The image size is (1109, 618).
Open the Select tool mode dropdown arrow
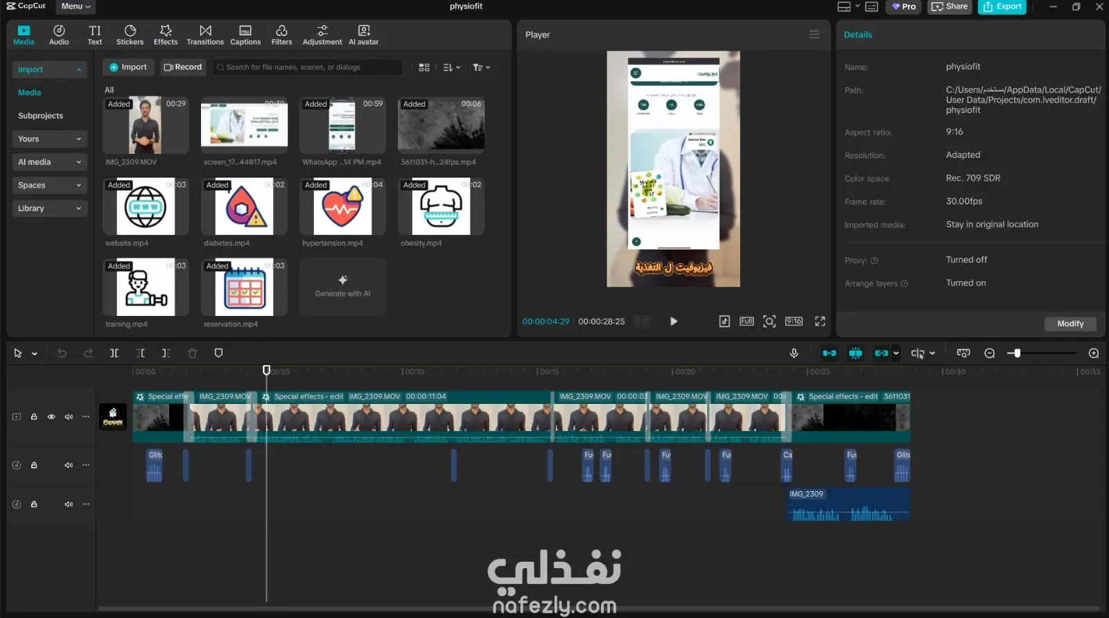pyautogui.click(x=35, y=354)
